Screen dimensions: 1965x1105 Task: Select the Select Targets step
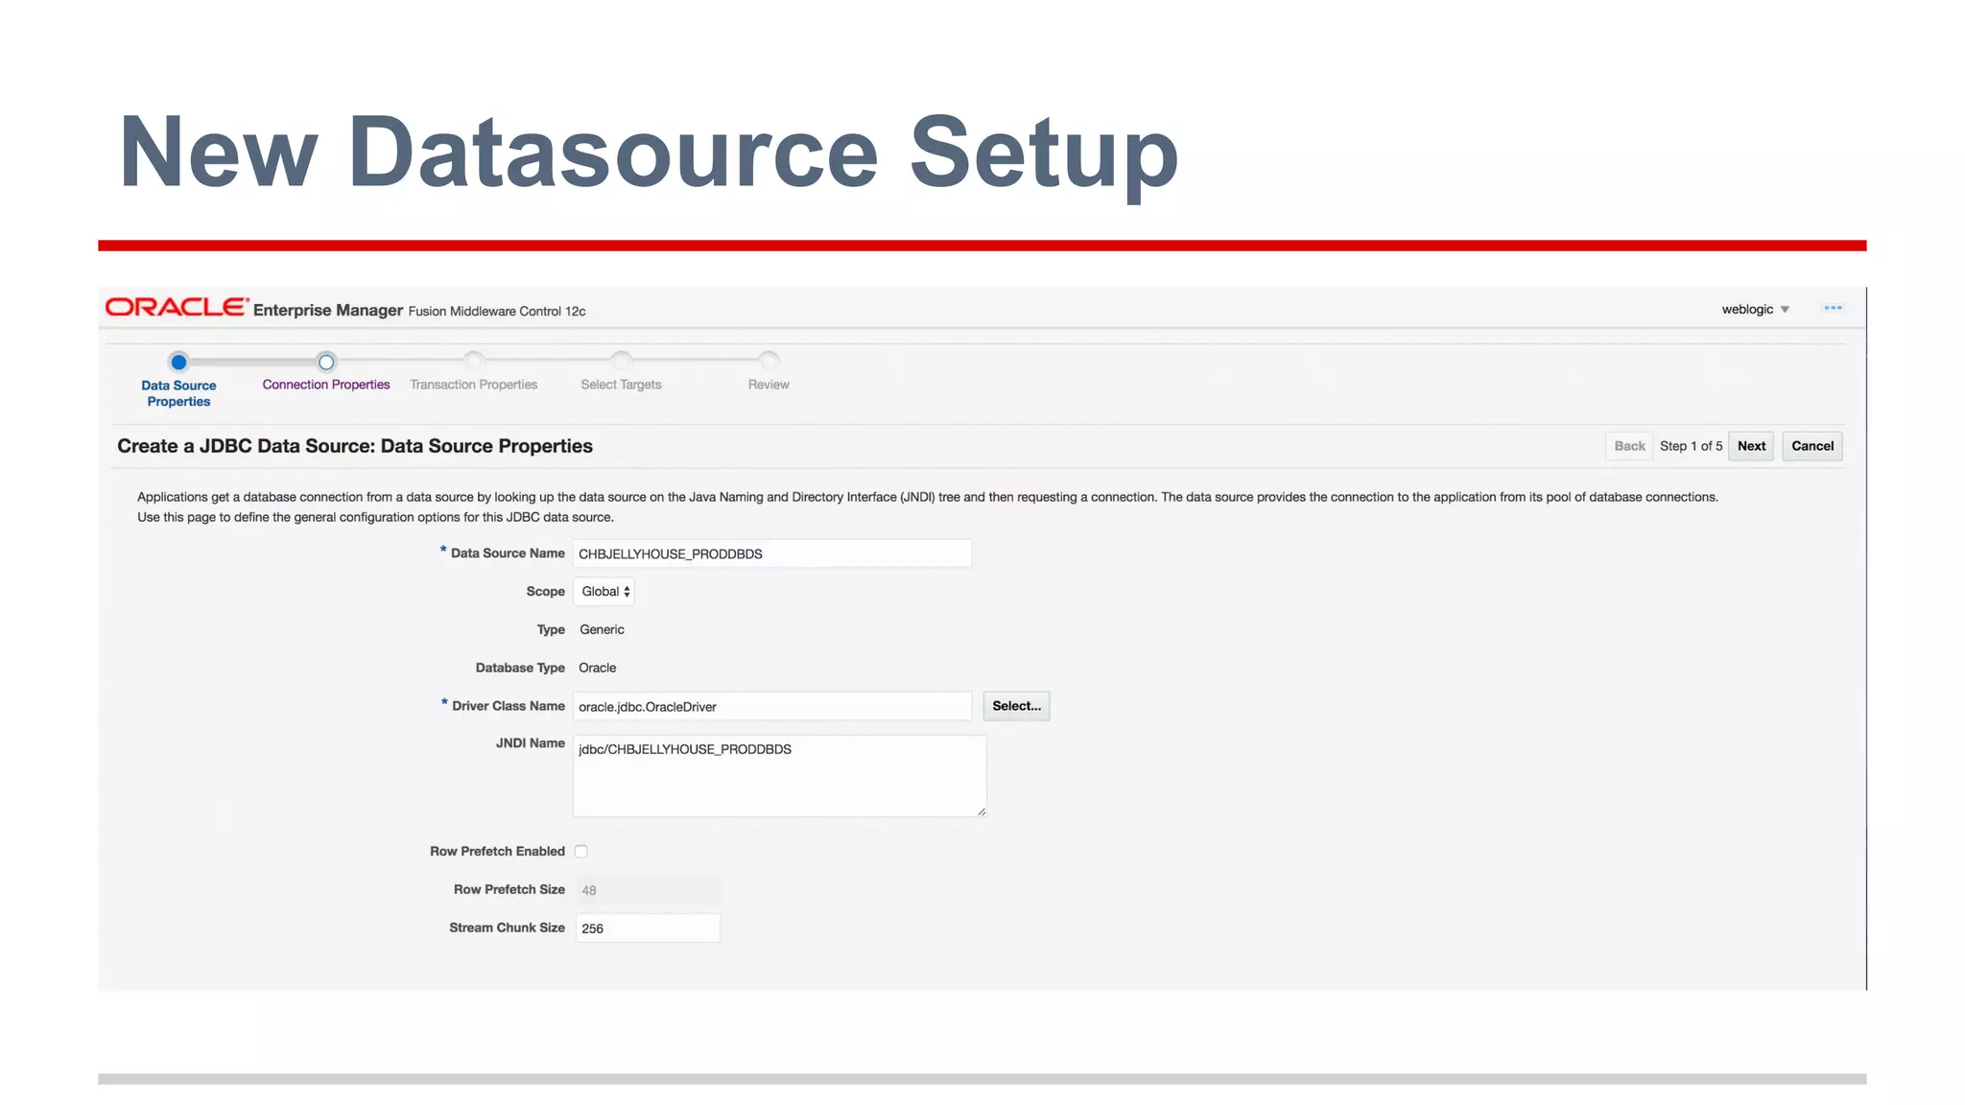[621, 385]
